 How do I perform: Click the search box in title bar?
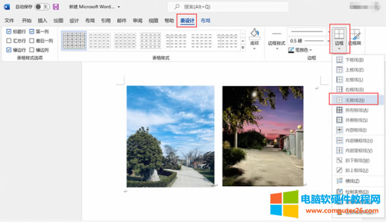tap(228, 7)
